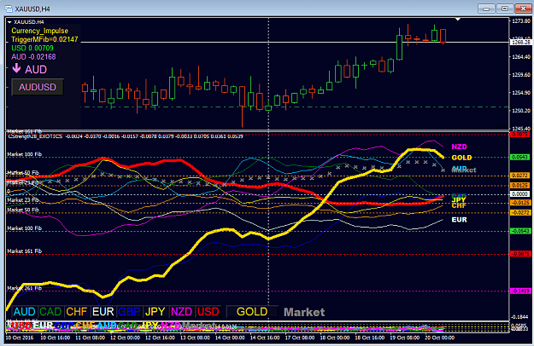The height and width of the screenshot is (346, 534).
Task: Click the 10 Oct 2016 time label
Action: coord(20,337)
